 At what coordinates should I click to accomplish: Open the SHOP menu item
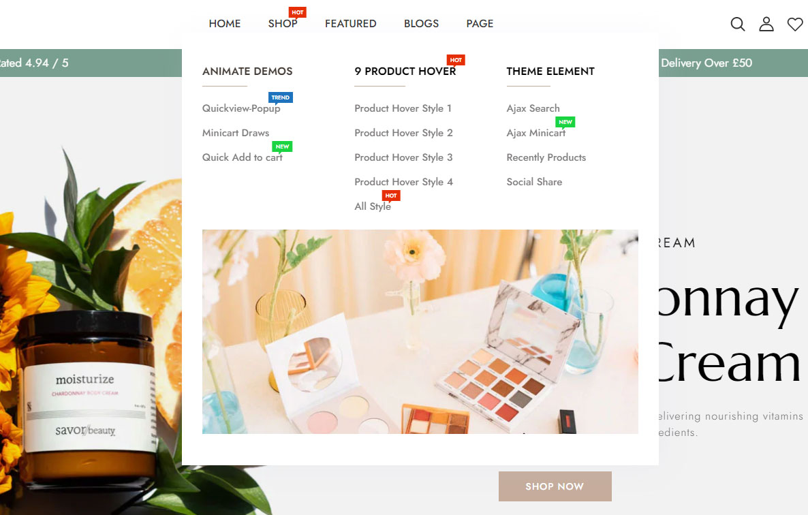282,24
